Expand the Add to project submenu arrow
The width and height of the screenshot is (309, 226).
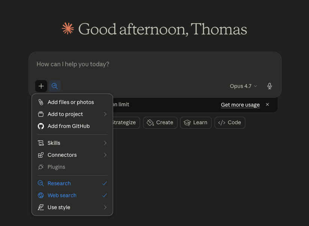(105, 114)
